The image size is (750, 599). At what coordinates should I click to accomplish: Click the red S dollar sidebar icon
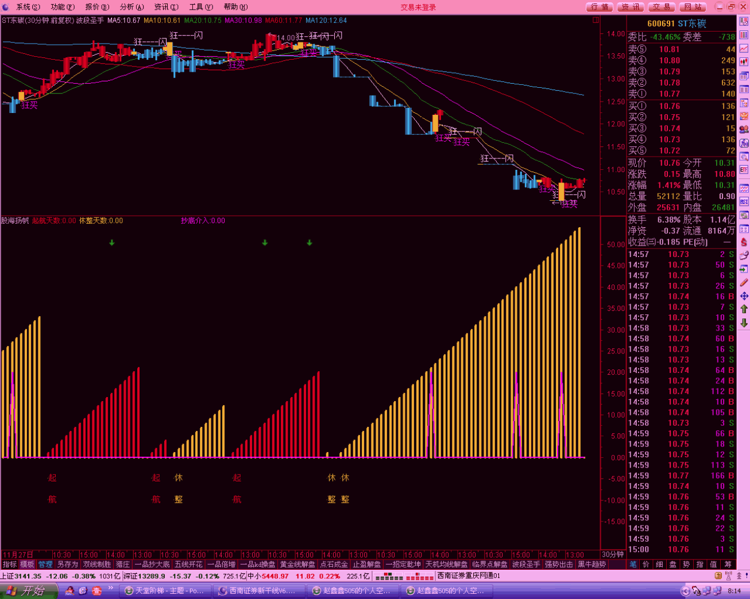tap(744, 242)
